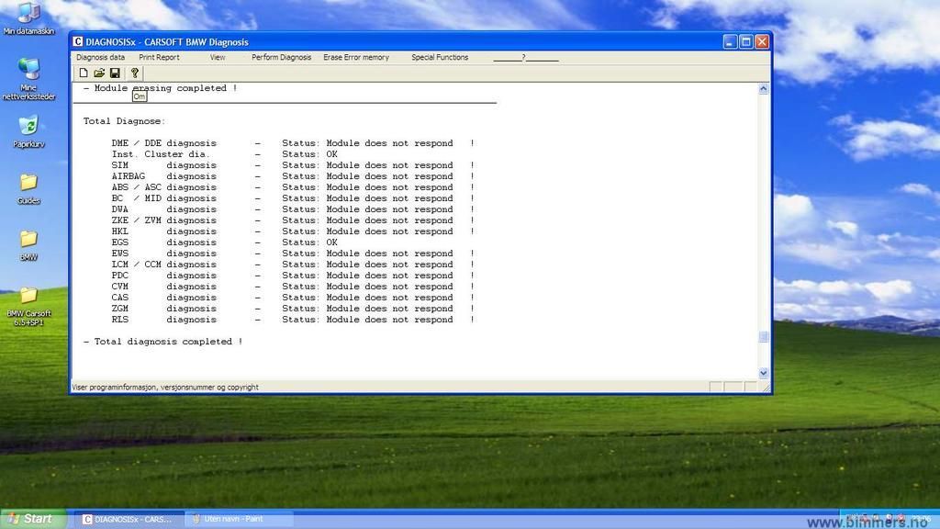Switch to DIAGNOSISx taskbar button

tap(127, 519)
